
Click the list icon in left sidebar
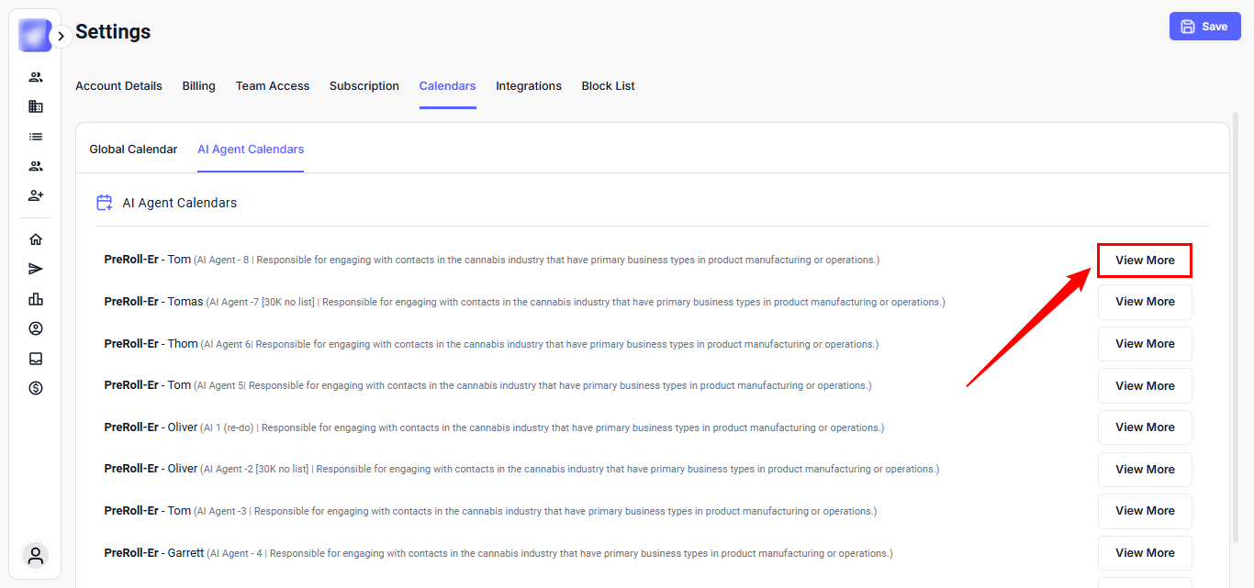[x=36, y=137]
